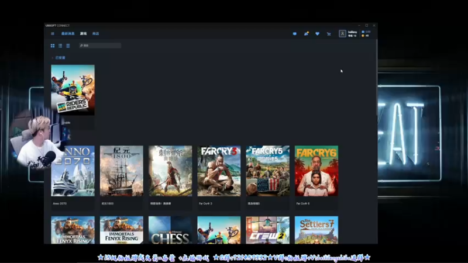Viewport: 468px width, 263px height.
Task: Switch to detailed list view layout
Action: coord(60,46)
